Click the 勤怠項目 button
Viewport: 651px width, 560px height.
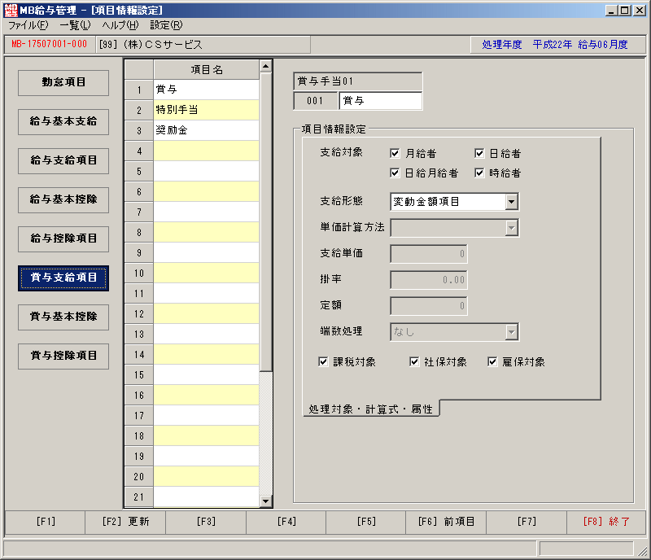click(63, 83)
